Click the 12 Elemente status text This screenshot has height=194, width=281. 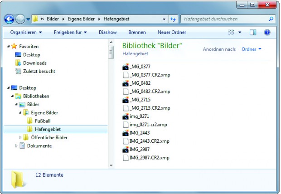coord(49,175)
